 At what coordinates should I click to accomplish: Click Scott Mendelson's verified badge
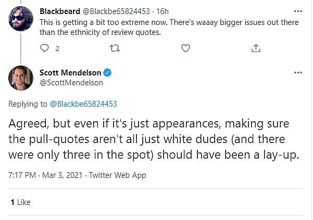(x=108, y=72)
